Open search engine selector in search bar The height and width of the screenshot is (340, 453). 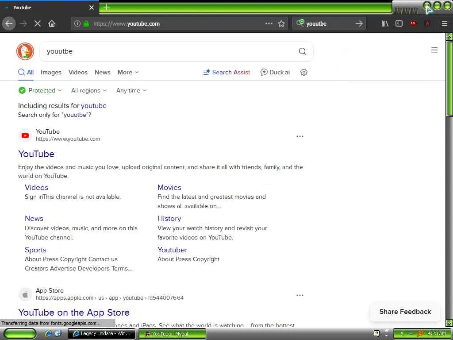(300, 23)
